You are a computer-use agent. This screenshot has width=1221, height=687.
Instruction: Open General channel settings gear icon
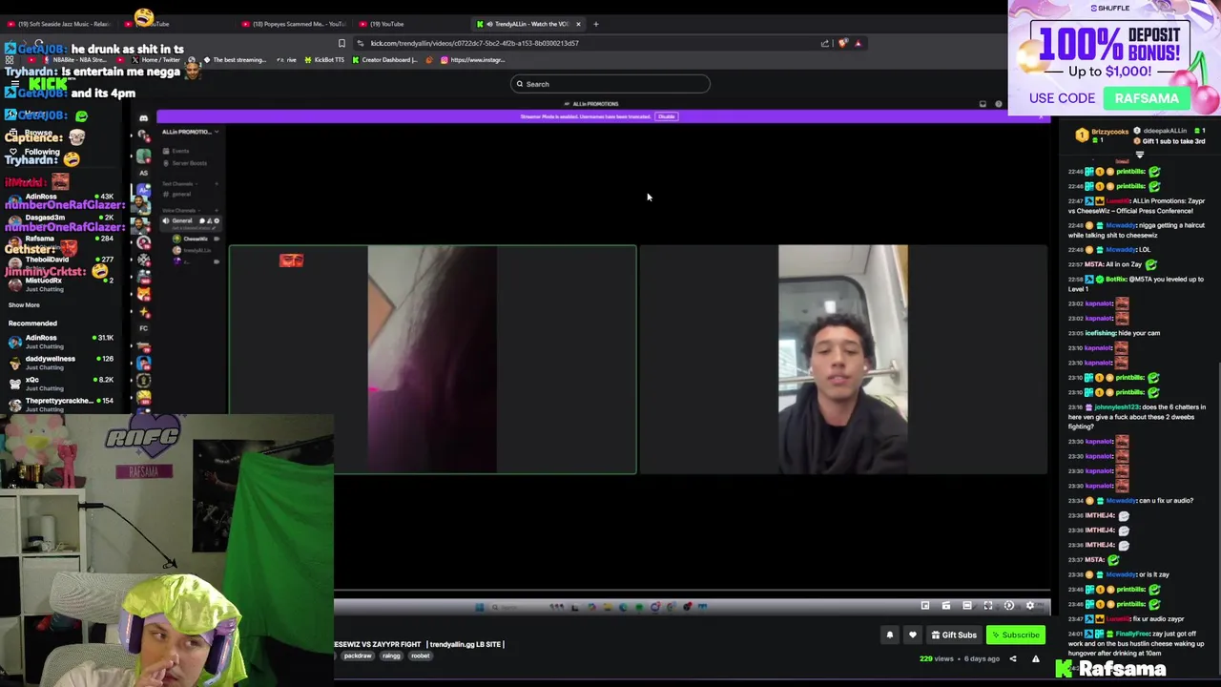pyautogui.click(x=217, y=221)
